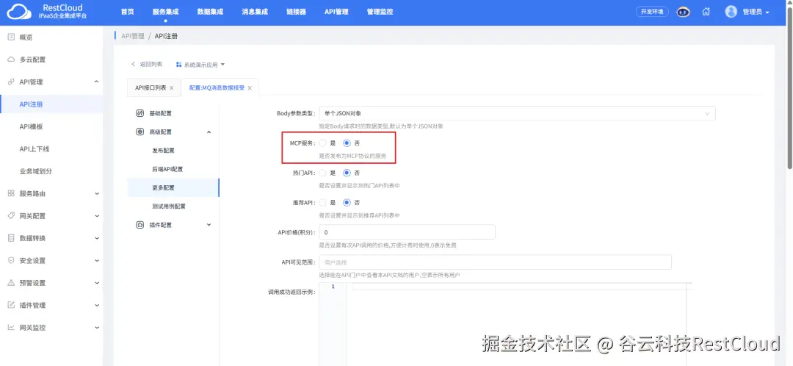Open 数据集成 in top navigation

click(210, 12)
